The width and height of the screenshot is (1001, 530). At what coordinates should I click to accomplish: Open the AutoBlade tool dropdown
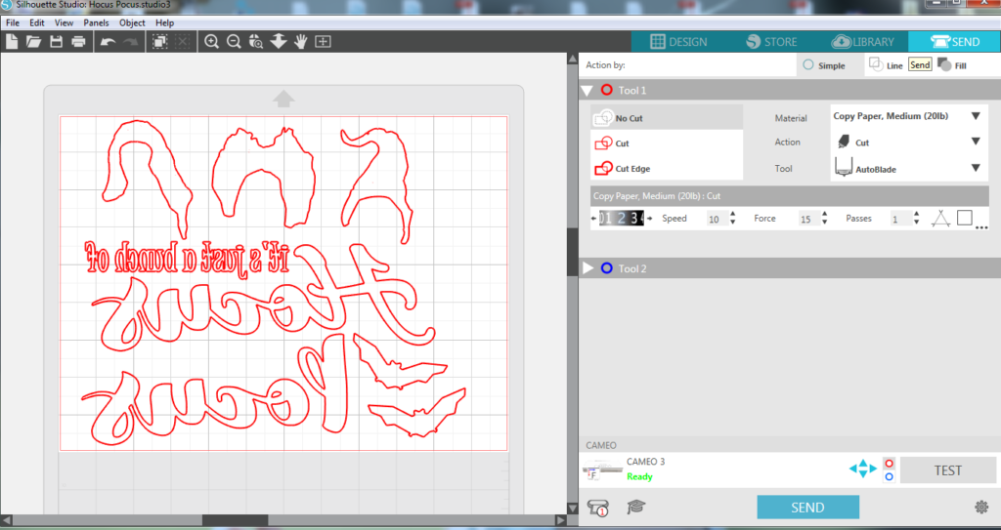coord(975,168)
